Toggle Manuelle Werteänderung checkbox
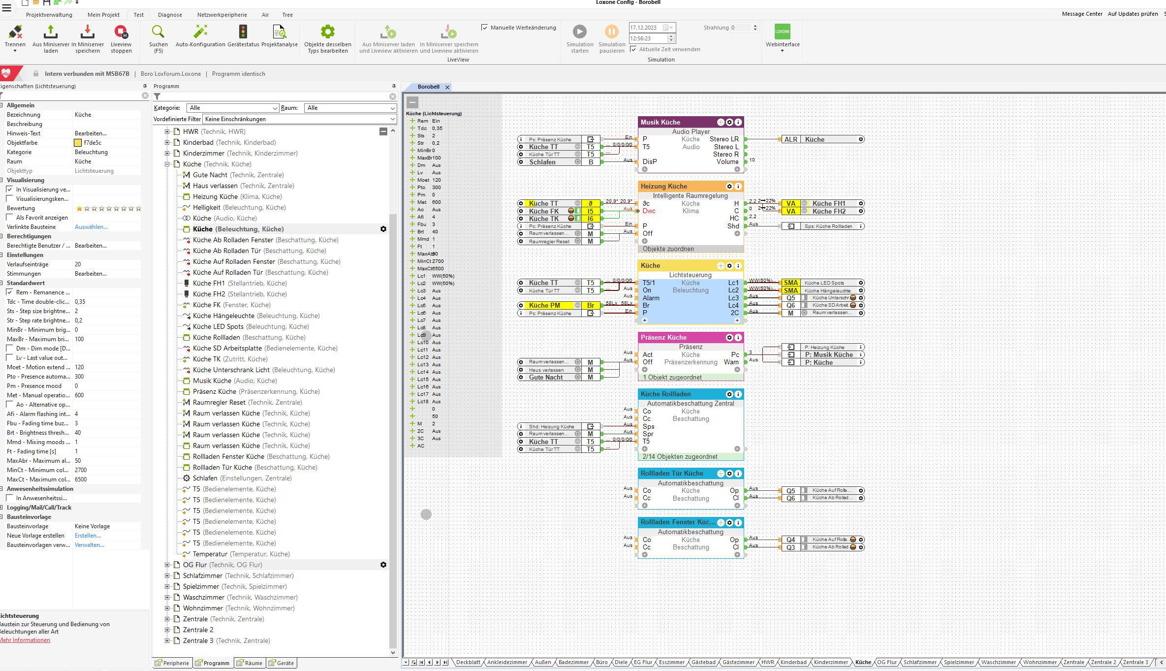 coord(485,28)
